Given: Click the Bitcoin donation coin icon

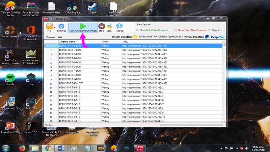Looking at the screenshot, I should tap(135, 37).
